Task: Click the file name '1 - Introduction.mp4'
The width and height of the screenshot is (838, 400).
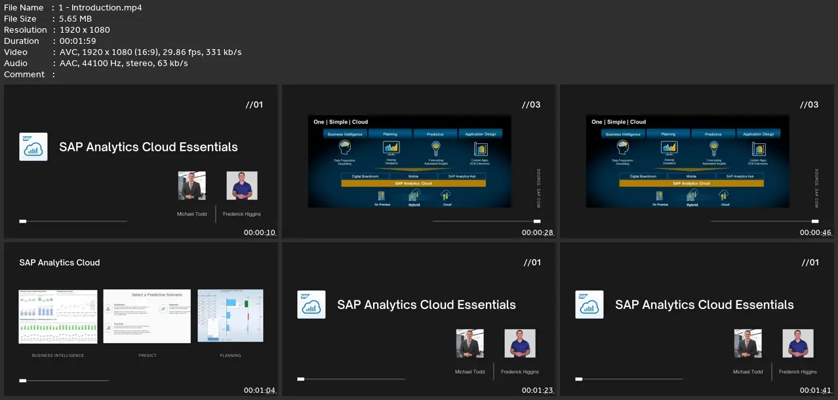Action: pyautogui.click(x=100, y=8)
